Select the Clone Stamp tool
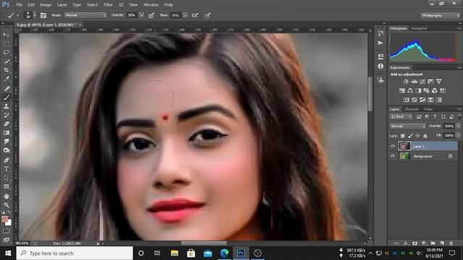 7,106
